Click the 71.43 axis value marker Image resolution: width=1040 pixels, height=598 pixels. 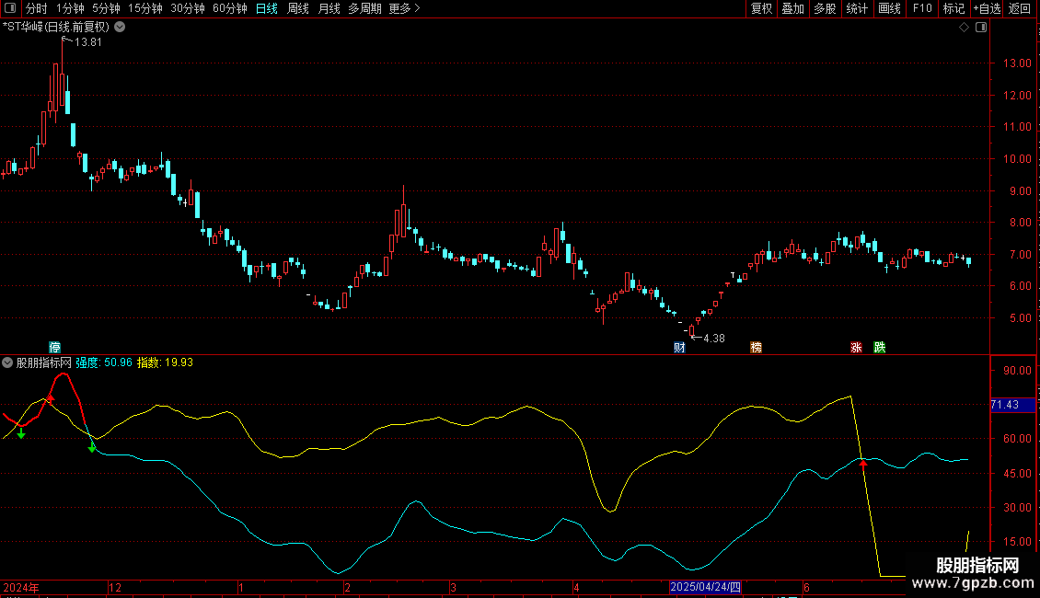pos(1012,405)
